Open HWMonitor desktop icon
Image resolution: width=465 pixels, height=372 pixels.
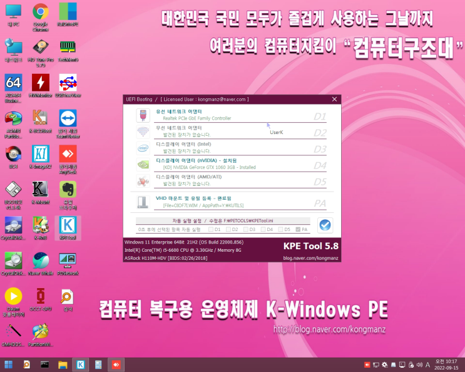[41, 86]
